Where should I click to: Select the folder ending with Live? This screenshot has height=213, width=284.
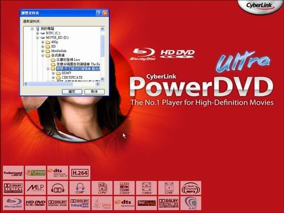68,60
